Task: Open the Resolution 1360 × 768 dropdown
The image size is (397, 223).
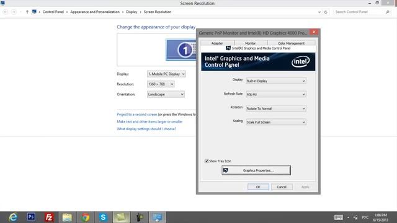Action: [x=161, y=84]
